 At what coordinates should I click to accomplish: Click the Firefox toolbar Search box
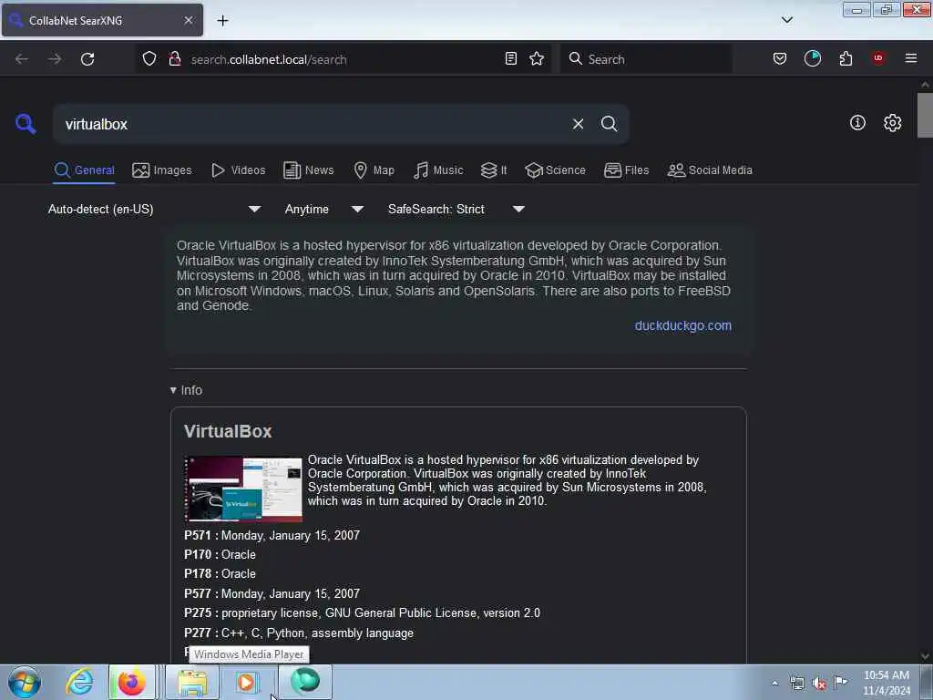[x=646, y=59]
